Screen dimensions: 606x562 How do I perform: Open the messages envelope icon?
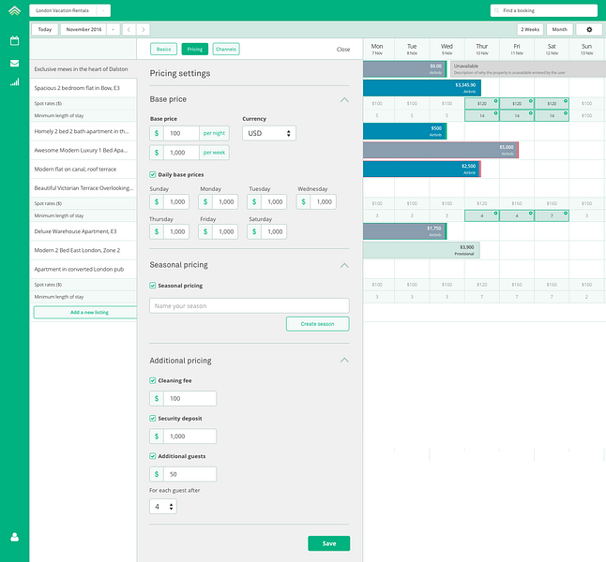14,64
